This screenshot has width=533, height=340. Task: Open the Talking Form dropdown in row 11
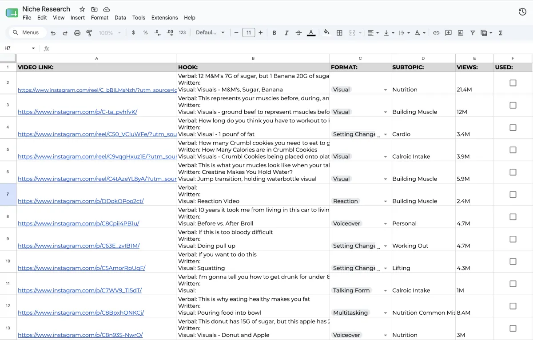coord(386,290)
